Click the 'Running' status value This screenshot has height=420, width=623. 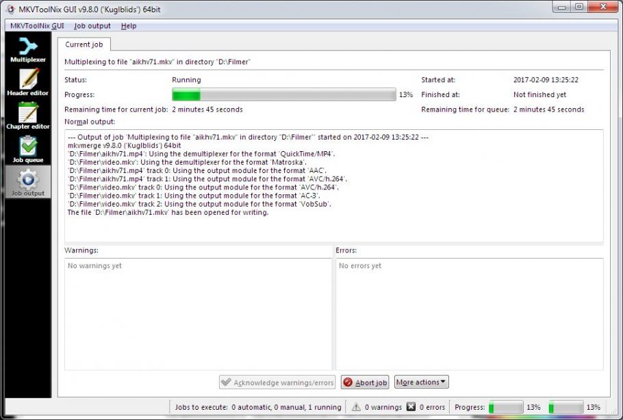coord(186,80)
